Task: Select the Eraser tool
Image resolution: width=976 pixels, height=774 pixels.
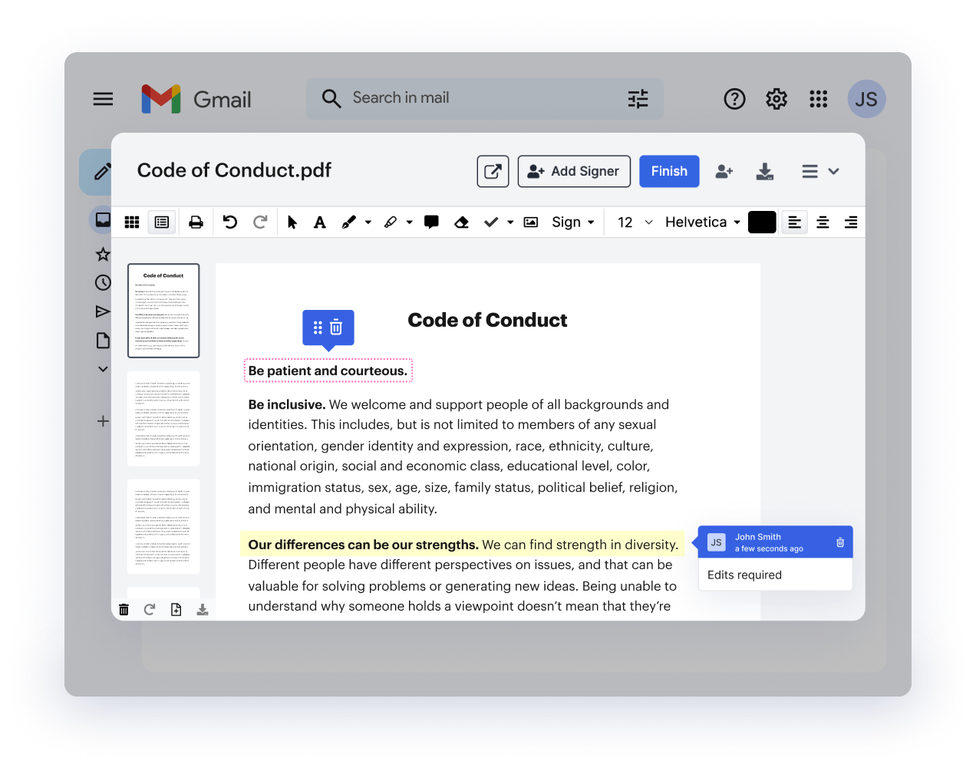Action: pyautogui.click(x=461, y=222)
